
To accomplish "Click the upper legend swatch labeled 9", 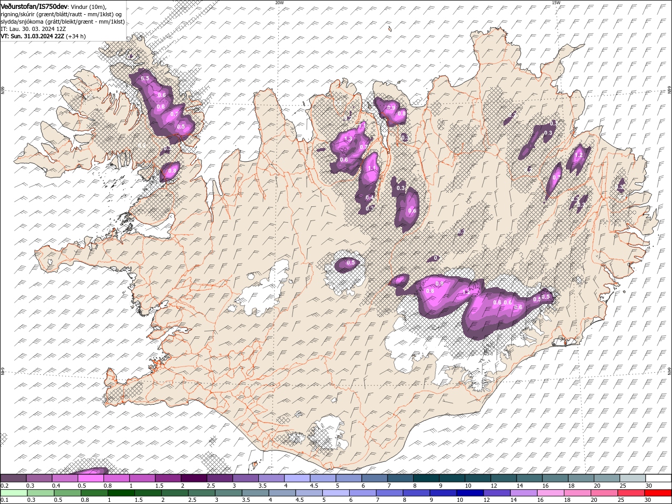I will [451, 478].
